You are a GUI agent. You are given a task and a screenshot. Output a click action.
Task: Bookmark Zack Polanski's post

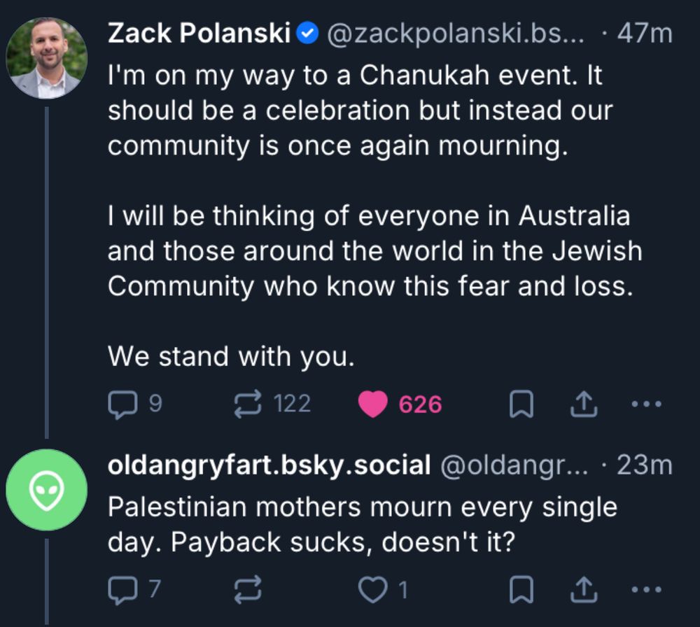(x=521, y=404)
